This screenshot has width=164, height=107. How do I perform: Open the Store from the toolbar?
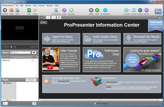[97, 10]
